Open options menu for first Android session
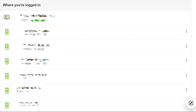The image size is (196, 112). pyautogui.click(x=186, y=31)
